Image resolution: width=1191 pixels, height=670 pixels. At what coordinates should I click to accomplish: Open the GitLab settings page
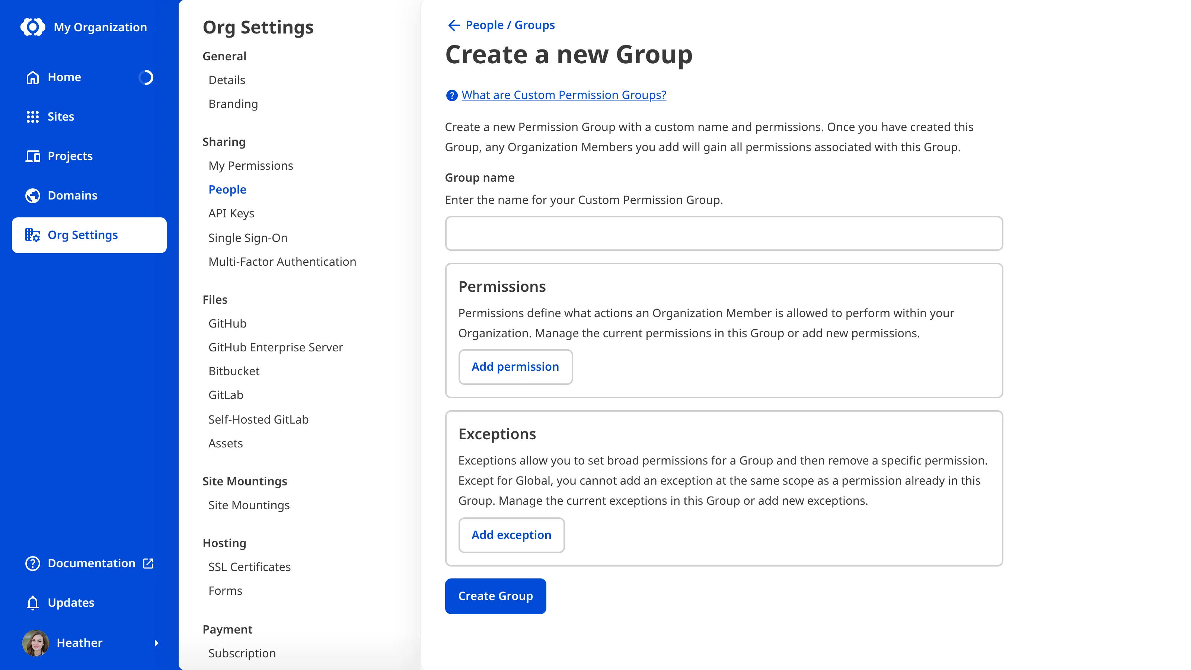(226, 395)
